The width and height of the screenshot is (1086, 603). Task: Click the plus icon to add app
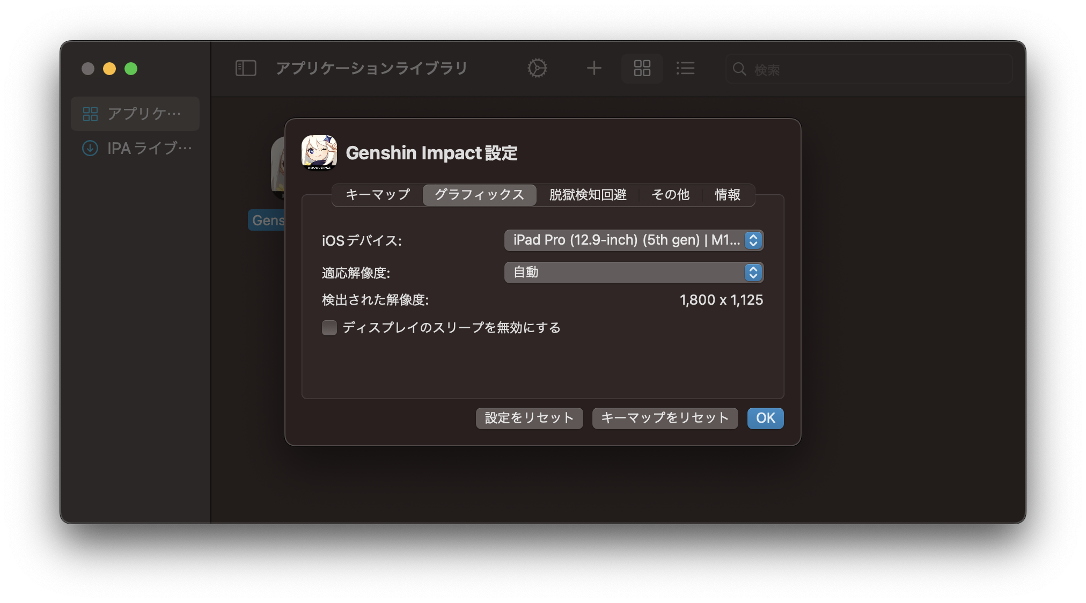tap(594, 68)
